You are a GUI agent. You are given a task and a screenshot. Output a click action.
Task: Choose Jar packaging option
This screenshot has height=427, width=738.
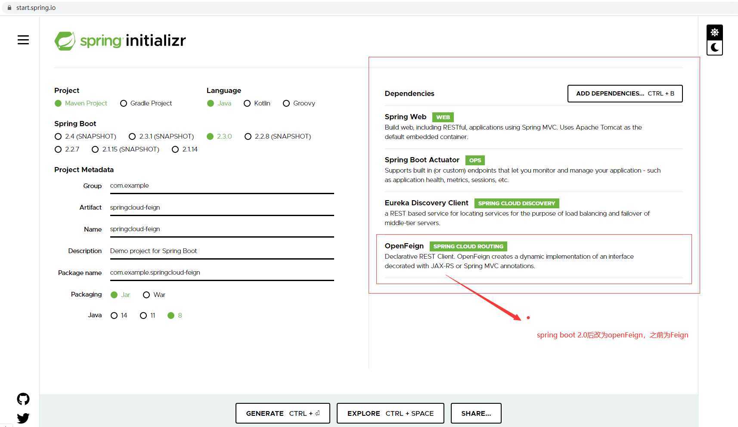(x=121, y=295)
